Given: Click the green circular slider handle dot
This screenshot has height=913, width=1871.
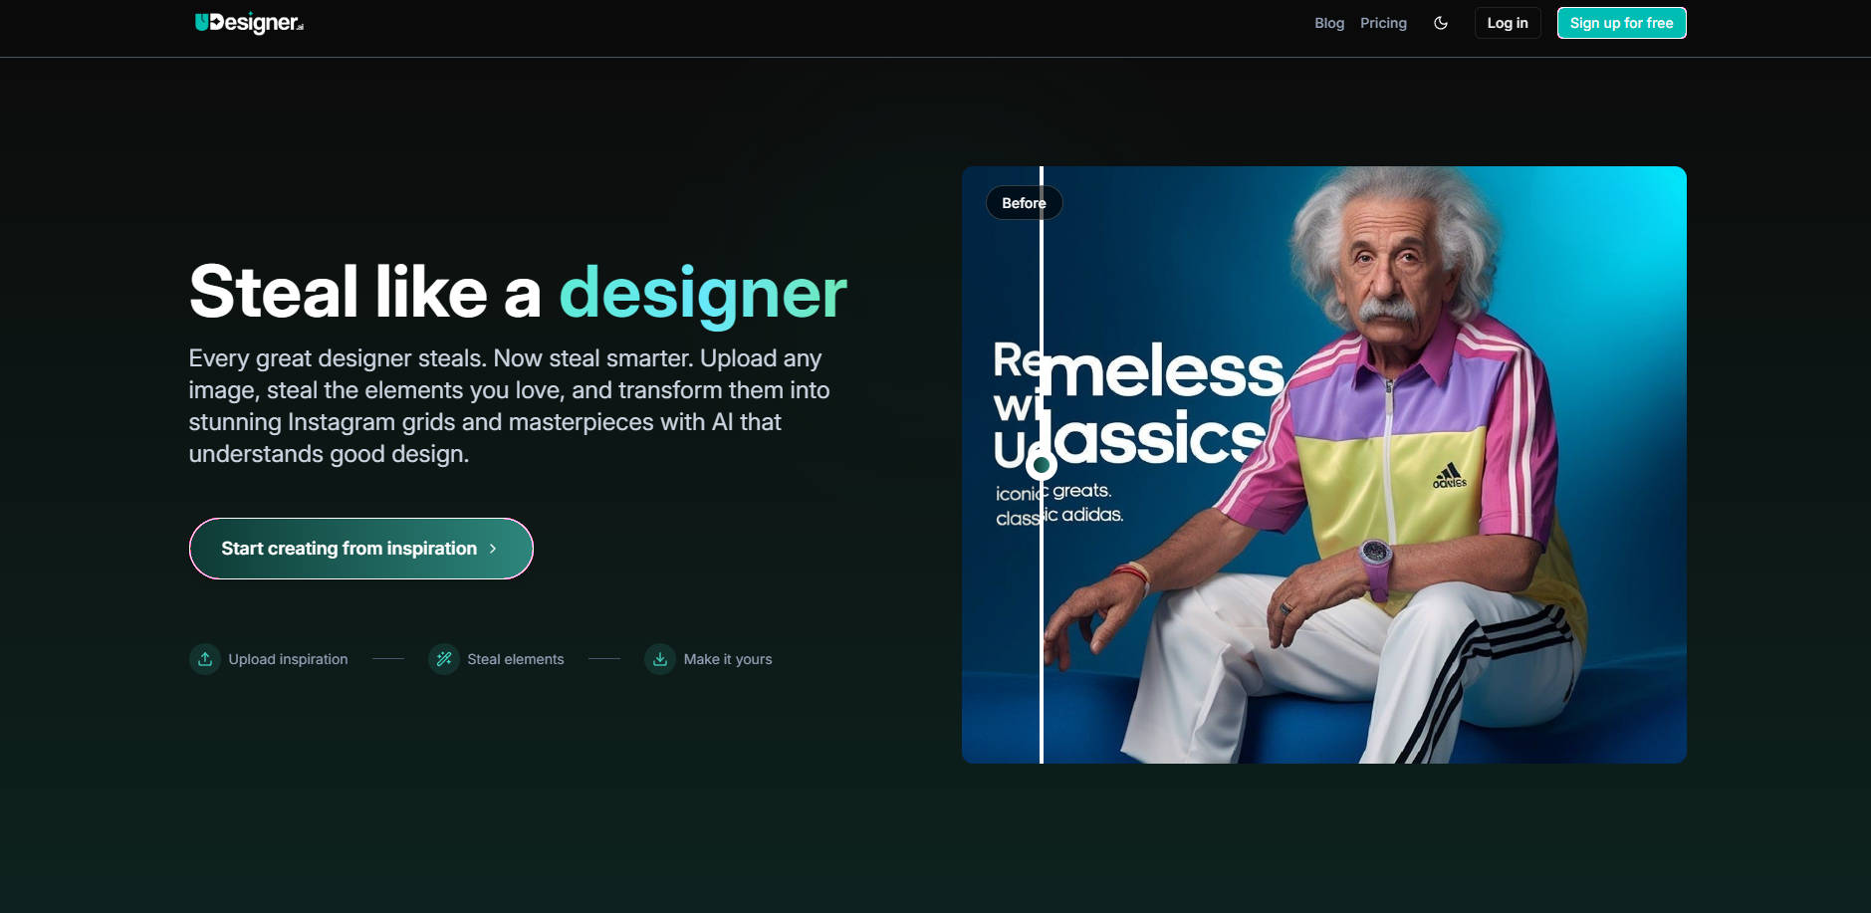Looking at the screenshot, I should (x=1042, y=465).
